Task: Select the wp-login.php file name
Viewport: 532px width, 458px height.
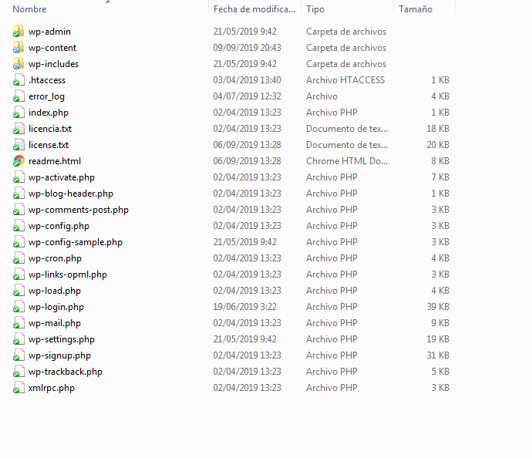Action: coord(56,307)
